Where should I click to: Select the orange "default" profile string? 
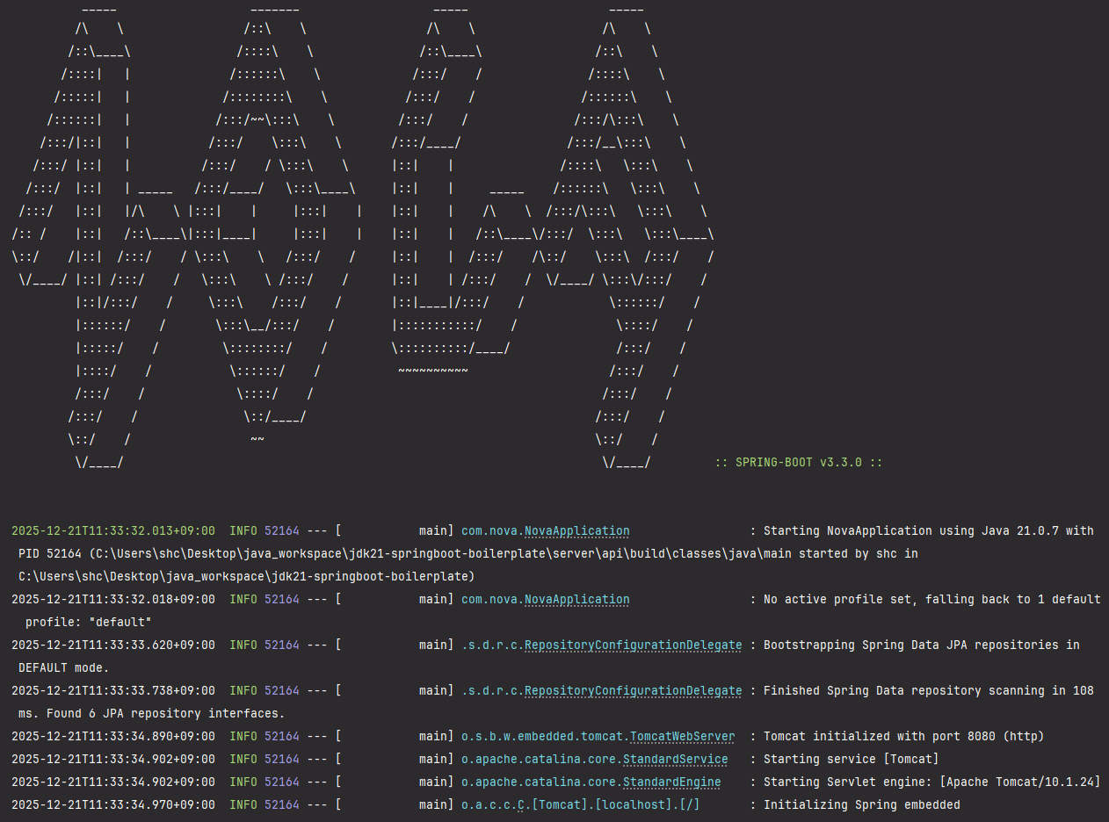pos(120,623)
